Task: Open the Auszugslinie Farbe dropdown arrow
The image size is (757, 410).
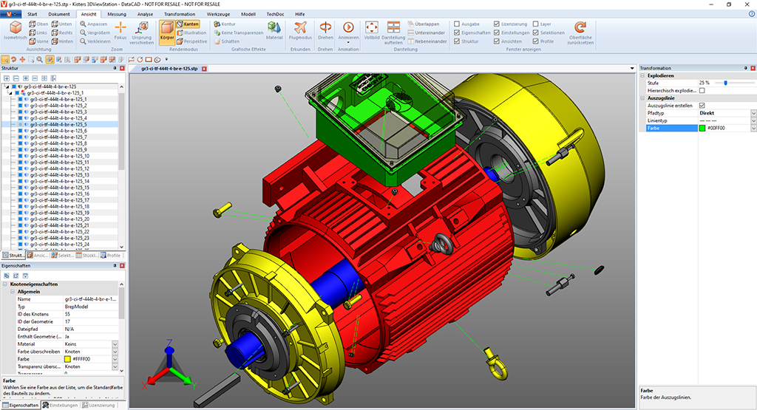Action: tap(753, 129)
